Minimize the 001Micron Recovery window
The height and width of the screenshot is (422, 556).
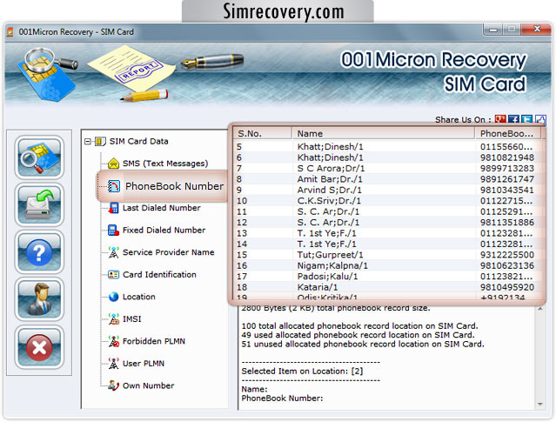(x=492, y=30)
